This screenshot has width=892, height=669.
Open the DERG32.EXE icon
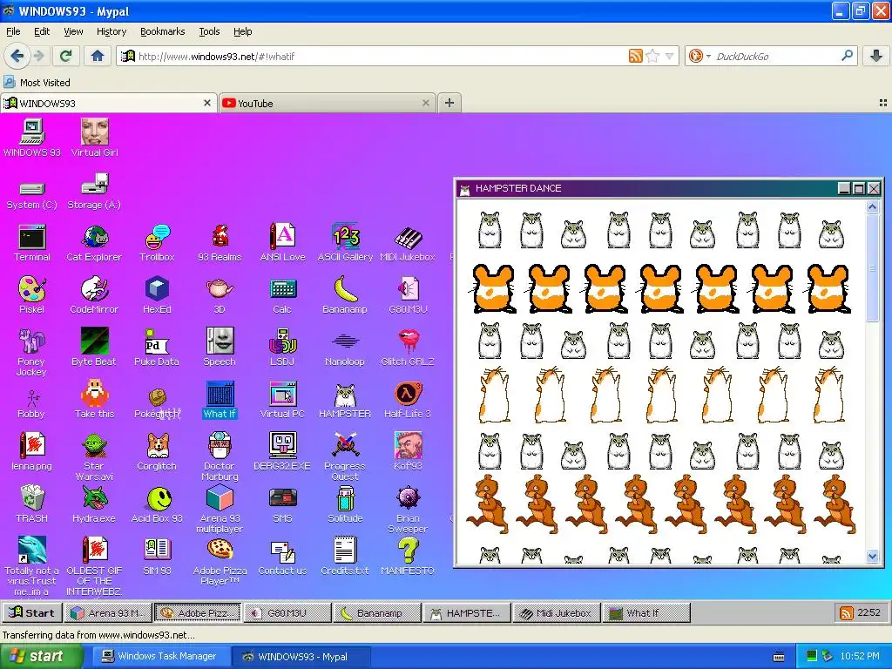point(282,452)
